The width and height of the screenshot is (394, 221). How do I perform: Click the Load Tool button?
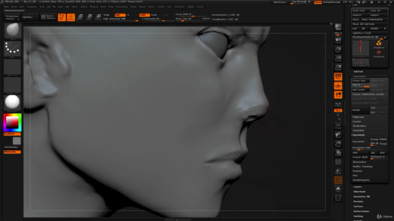coord(360,10)
